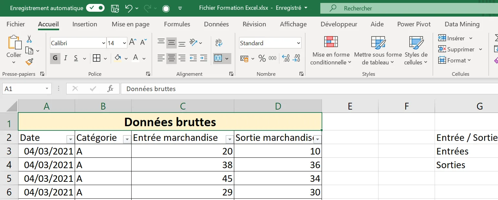This screenshot has width=498, height=200.
Task: Open the Fichier menu
Action: (16, 24)
